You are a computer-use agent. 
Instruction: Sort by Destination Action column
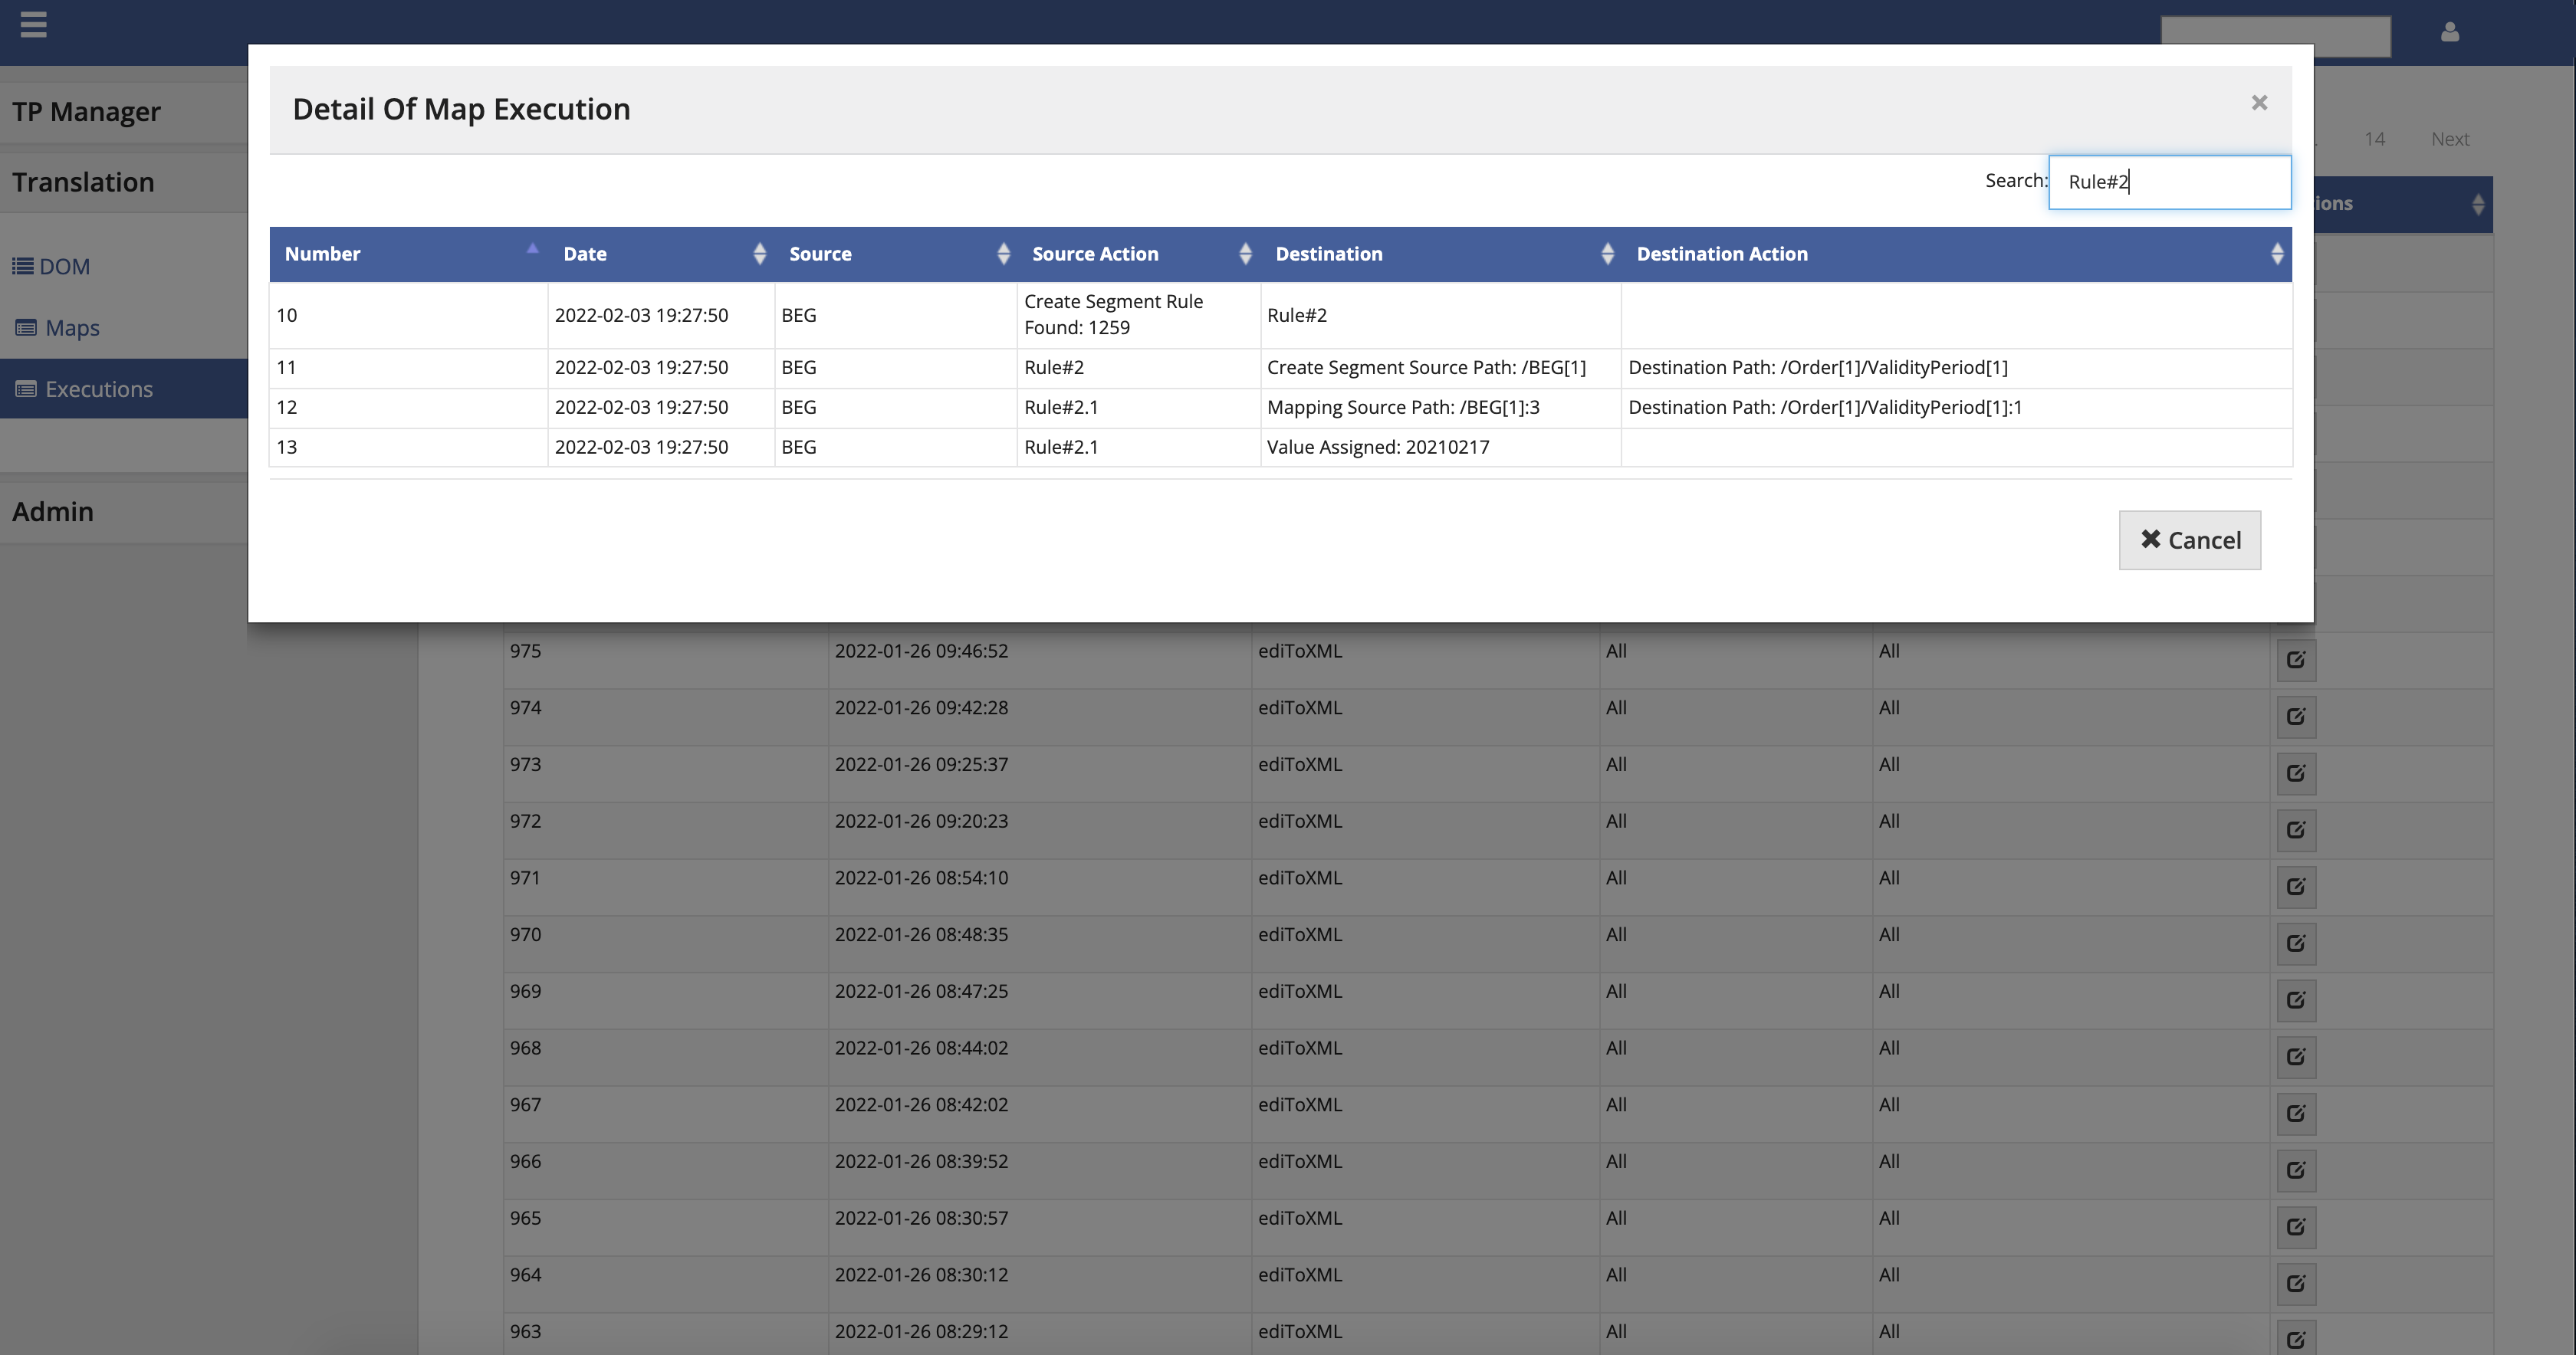[x=1957, y=254]
